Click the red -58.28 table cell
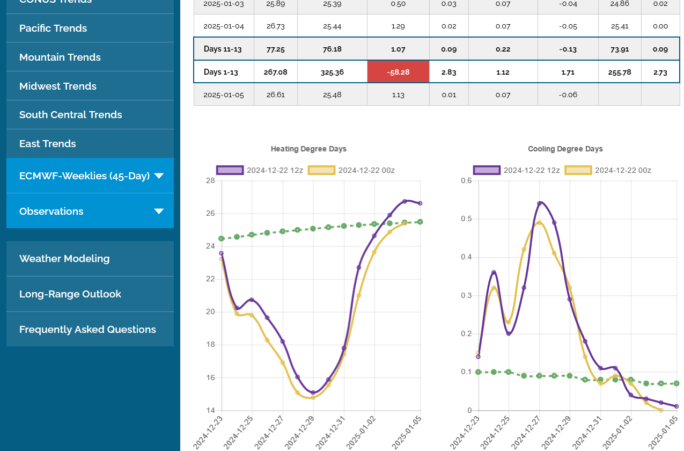The image size is (684, 451). (x=398, y=72)
